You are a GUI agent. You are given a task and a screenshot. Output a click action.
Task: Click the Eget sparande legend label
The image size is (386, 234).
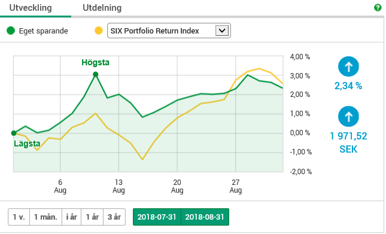tap(43, 31)
